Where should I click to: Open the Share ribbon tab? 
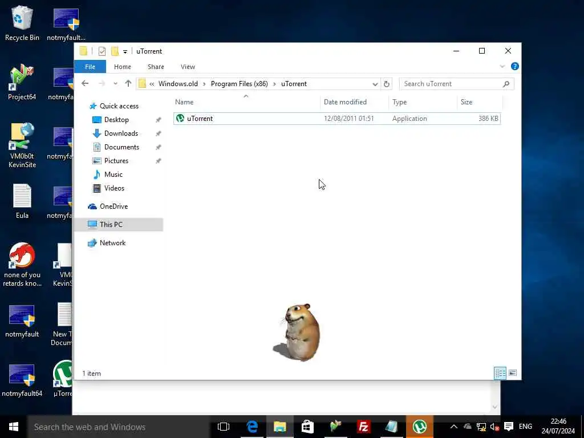click(x=156, y=67)
